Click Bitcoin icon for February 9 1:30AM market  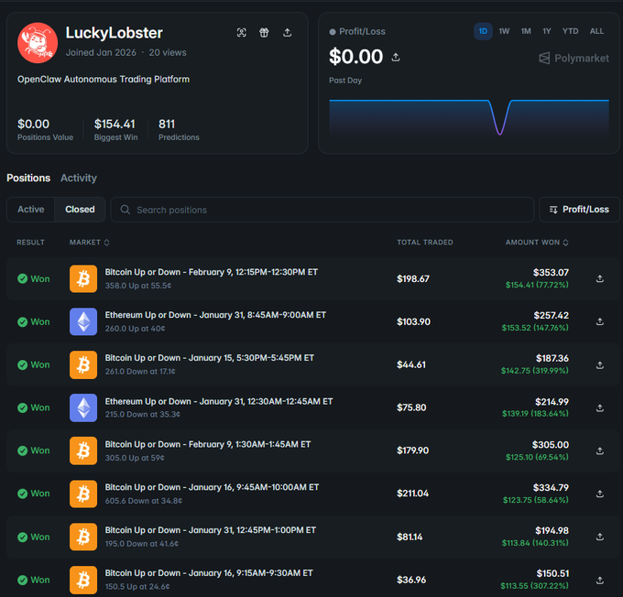83,450
